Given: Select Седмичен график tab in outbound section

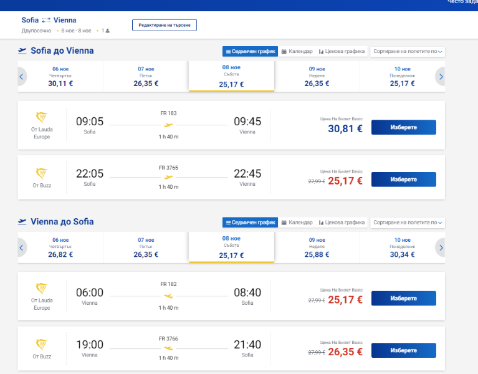Looking at the screenshot, I should tap(251, 52).
